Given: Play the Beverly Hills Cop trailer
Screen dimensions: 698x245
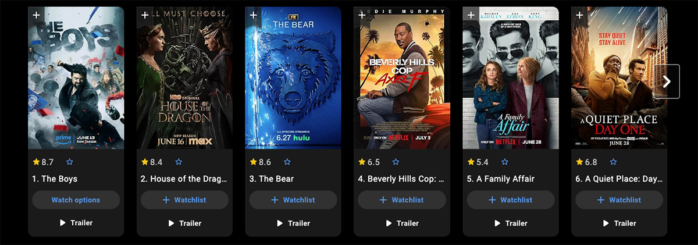Looking at the screenshot, I should click(402, 223).
